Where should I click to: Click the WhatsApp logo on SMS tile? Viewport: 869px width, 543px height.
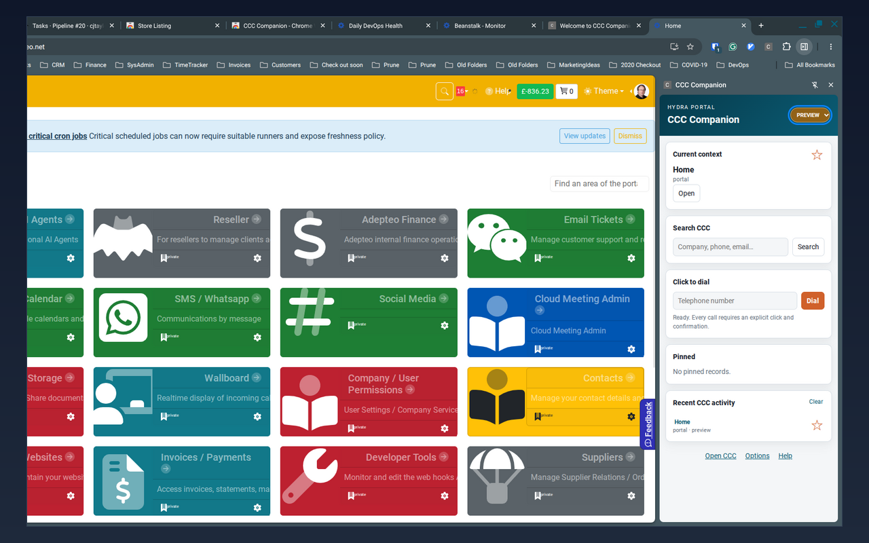coord(123,318)
